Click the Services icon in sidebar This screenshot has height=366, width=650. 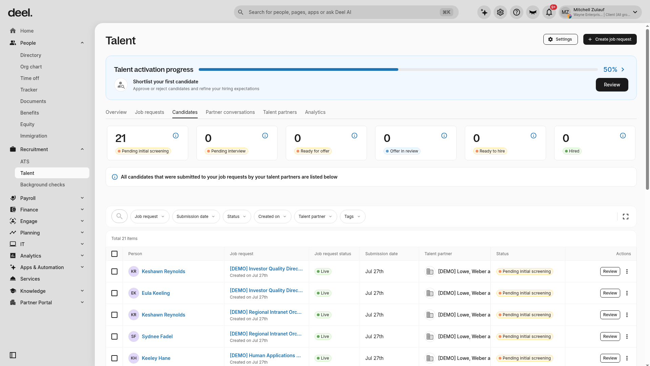13,279
